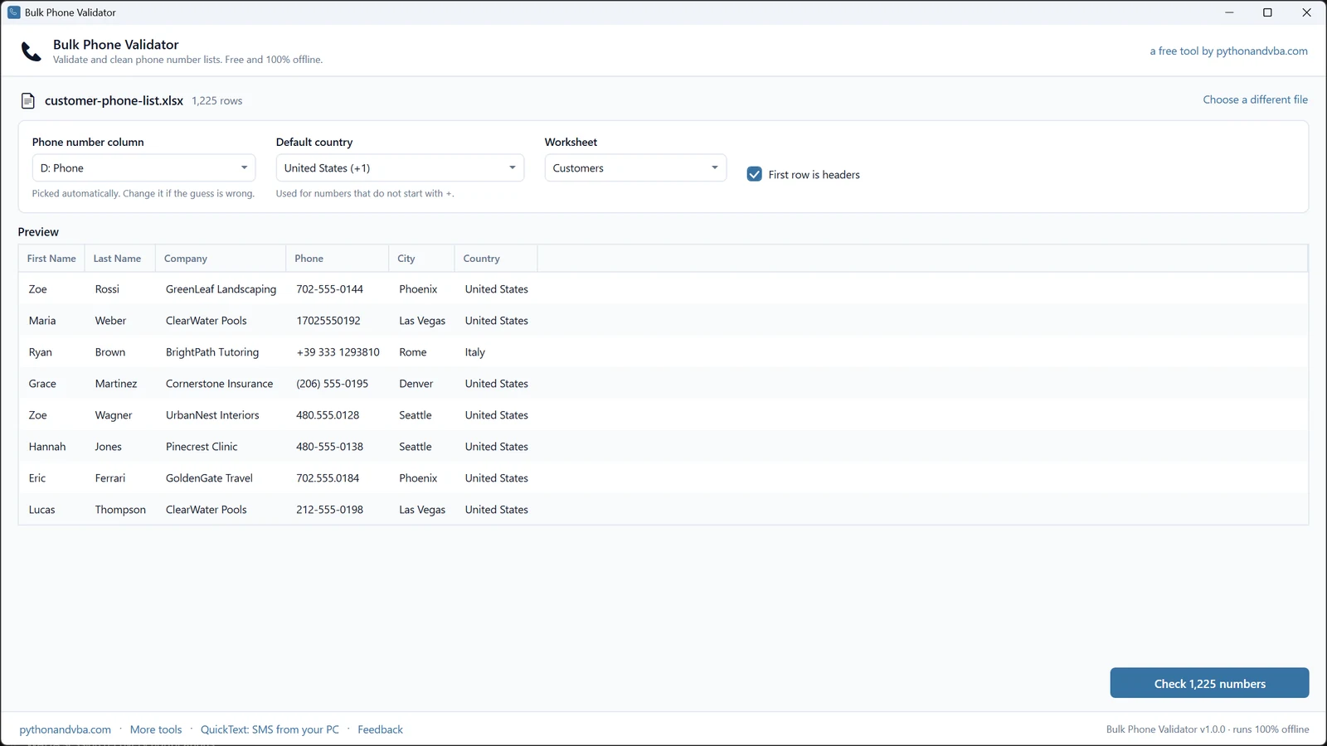Click the app icon in the title bar

(x=13, y=12)
